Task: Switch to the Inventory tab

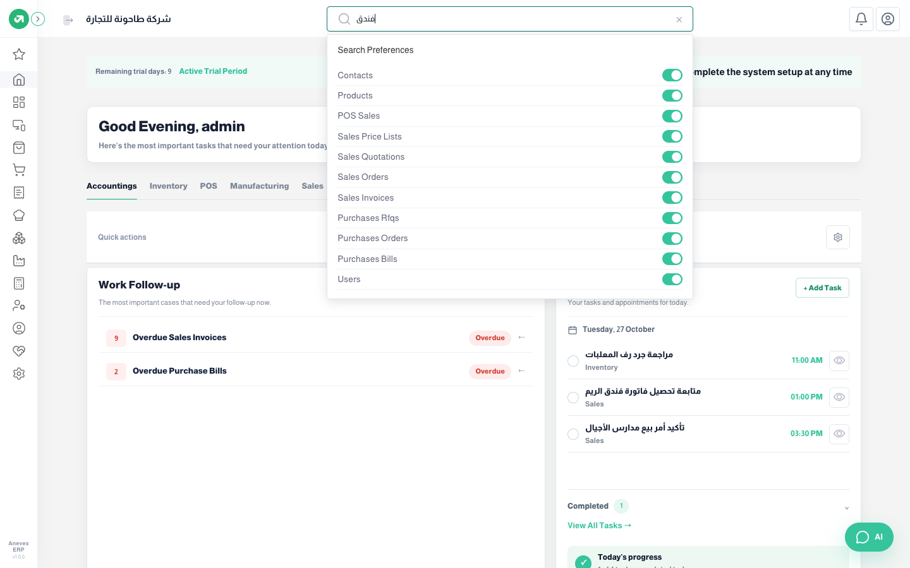Action: pos(168,186)
